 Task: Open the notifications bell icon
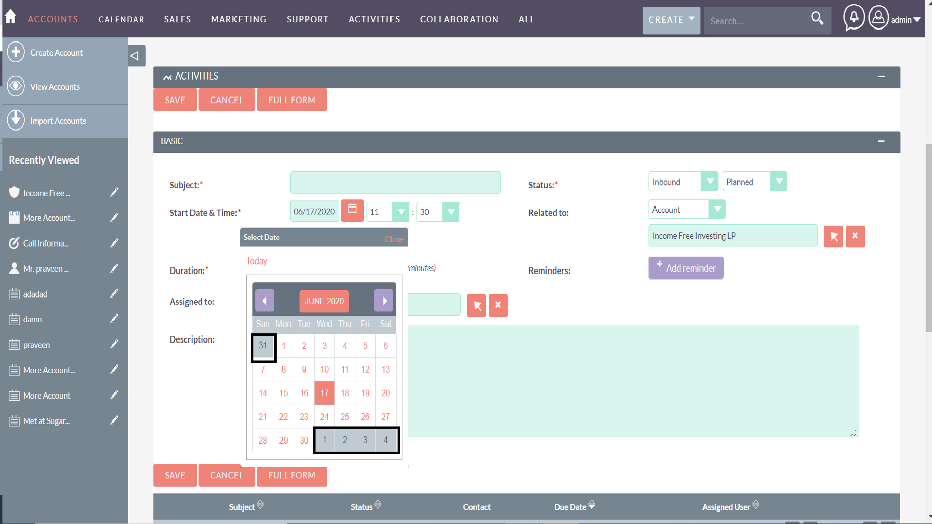click(x=854, y=17)
